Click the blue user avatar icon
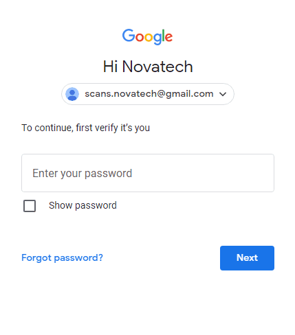Viewport: 295px width, 335px height. pyautogui.click(x=72, y=94)
